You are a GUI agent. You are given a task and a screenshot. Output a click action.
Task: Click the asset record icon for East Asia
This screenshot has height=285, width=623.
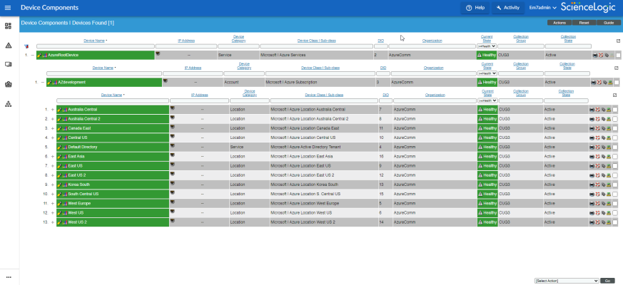pyautogui.click(x=608, y=157)
